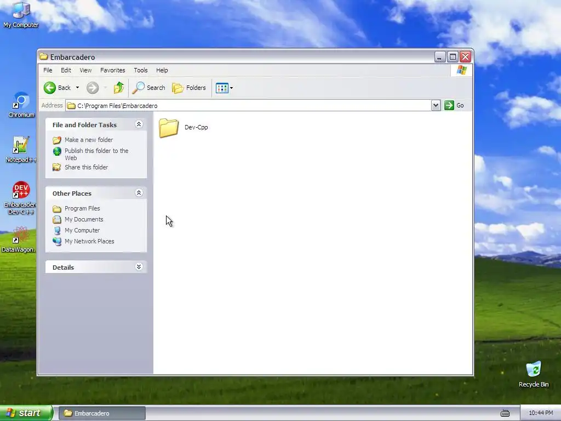The width and height of the screenshot is (561, 421).
Task: Click the Share this folder icon
Action: click(x=57, y=167)
